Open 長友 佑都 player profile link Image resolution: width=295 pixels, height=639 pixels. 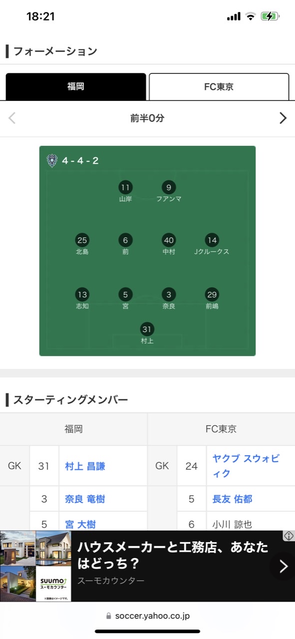(x=233, y=499)
